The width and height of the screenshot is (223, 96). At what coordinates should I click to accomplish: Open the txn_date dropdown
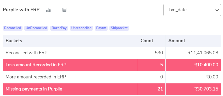[192, 10]
